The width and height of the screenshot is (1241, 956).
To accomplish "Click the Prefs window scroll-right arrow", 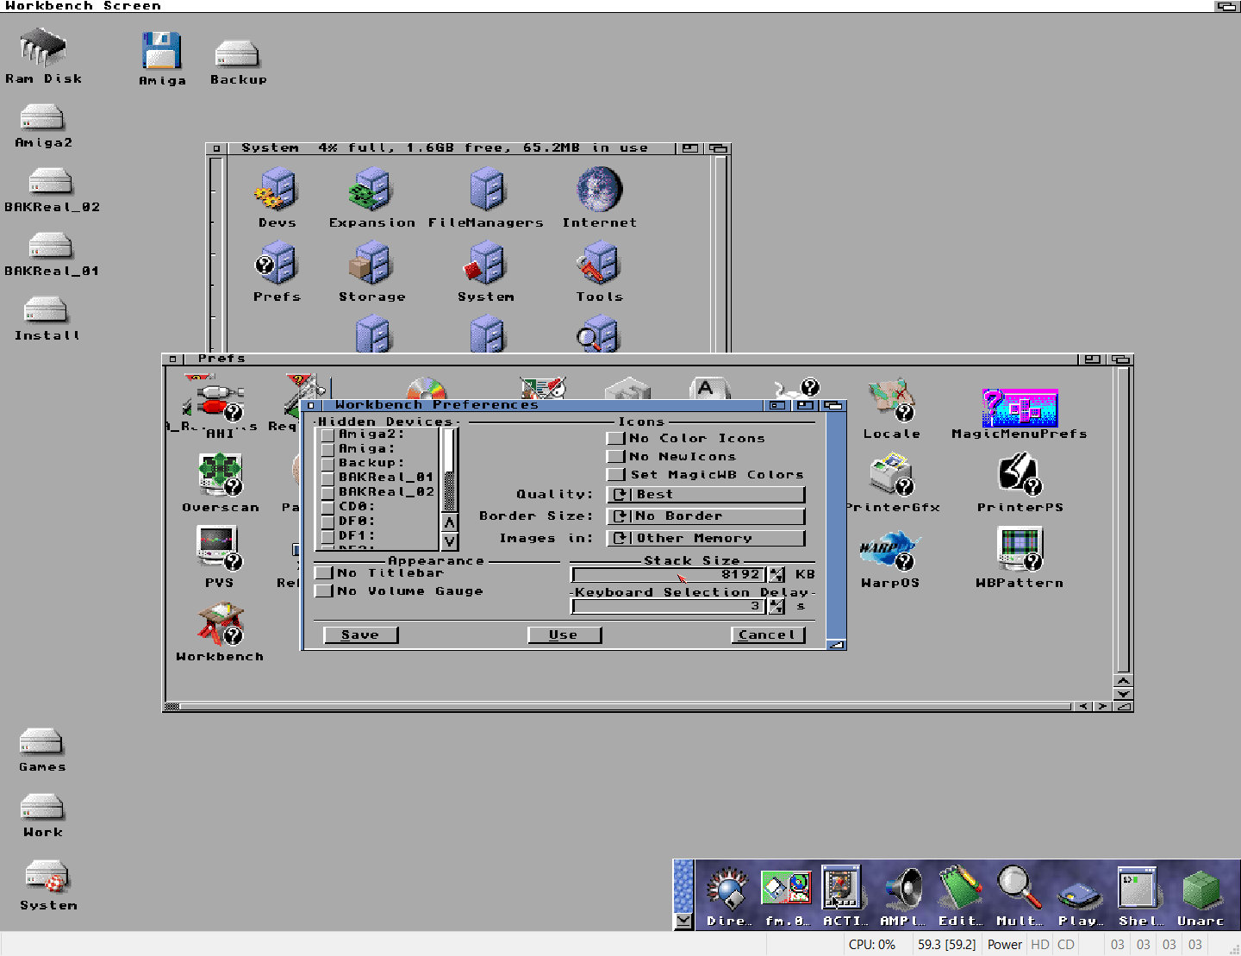I will point(1102,706).
